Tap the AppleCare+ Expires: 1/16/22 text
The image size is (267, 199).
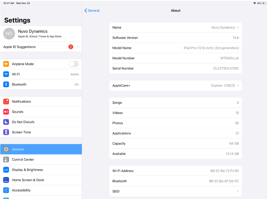(223, 86)
